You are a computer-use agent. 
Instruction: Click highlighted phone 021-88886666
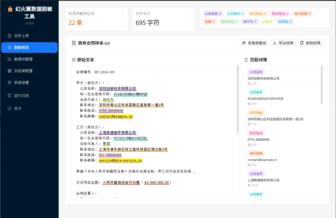pyautogui.click(x=110, y=155)
